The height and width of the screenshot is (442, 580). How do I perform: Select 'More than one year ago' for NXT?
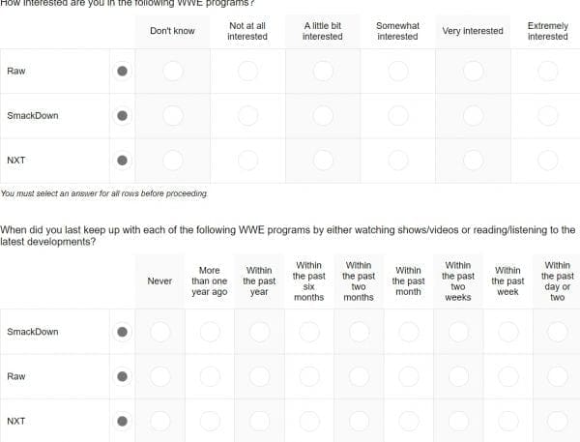[209, 421]
